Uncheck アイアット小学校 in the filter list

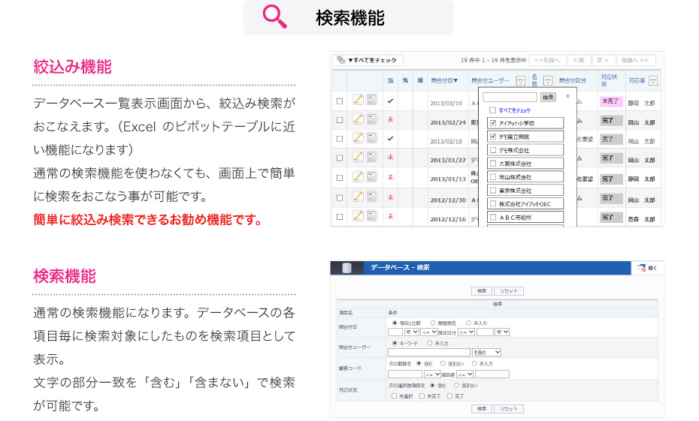point(493,123)
